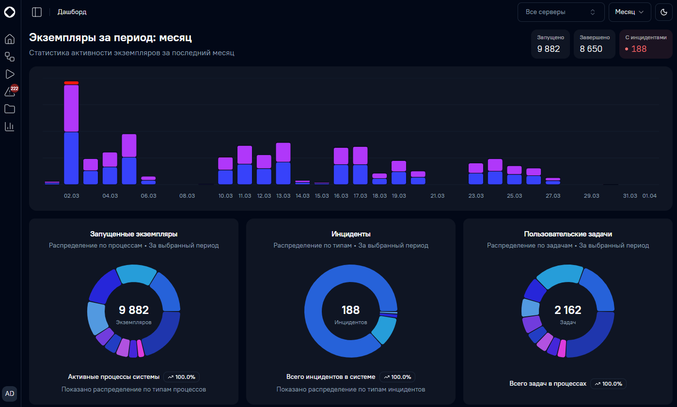The width and height of the screenshot is (677, 407).
Task: Click the 100.0% badge under "Инциденты" donut
Action: pos(397,377)
